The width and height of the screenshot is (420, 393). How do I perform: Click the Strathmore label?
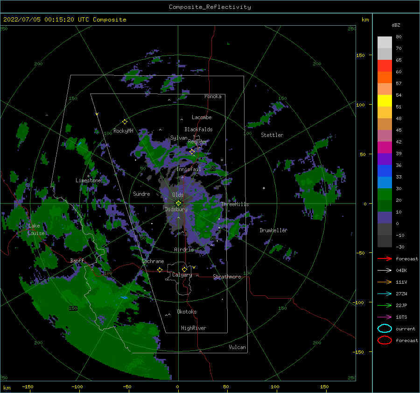(227, 277)
